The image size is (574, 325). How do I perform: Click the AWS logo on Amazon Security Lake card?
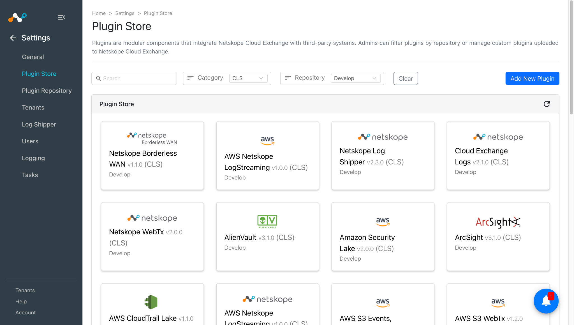pyautogui.click(x=383, y=222)
